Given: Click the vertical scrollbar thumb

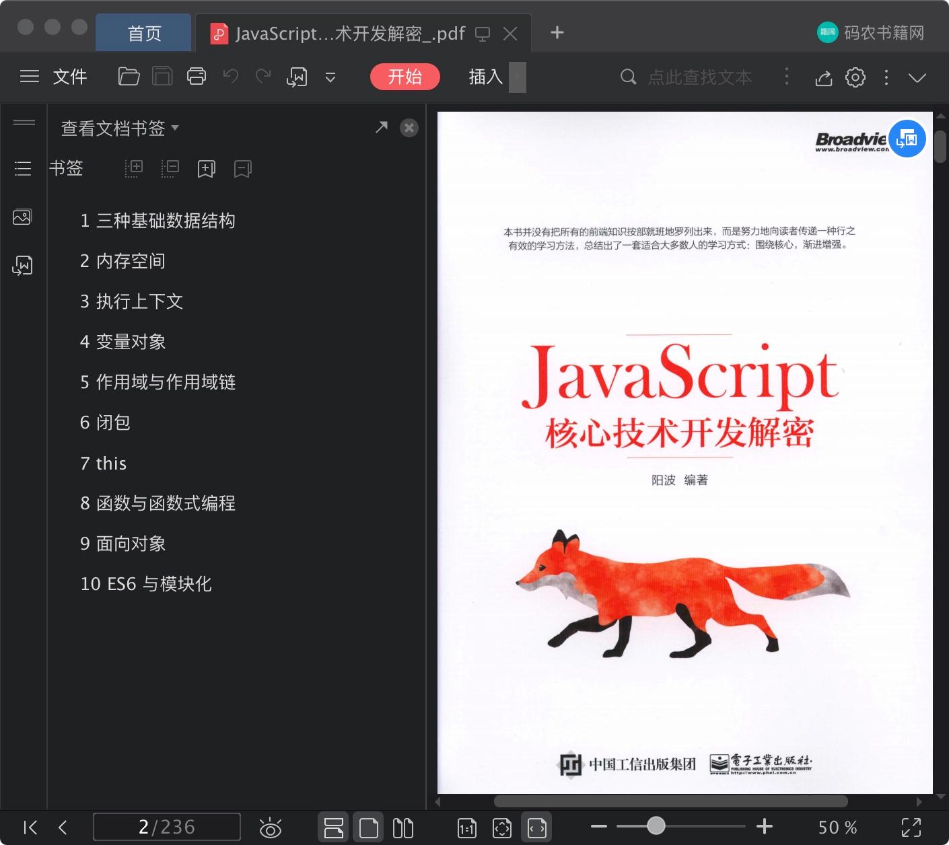Looking at the screenshot, I should click(940, 147).
